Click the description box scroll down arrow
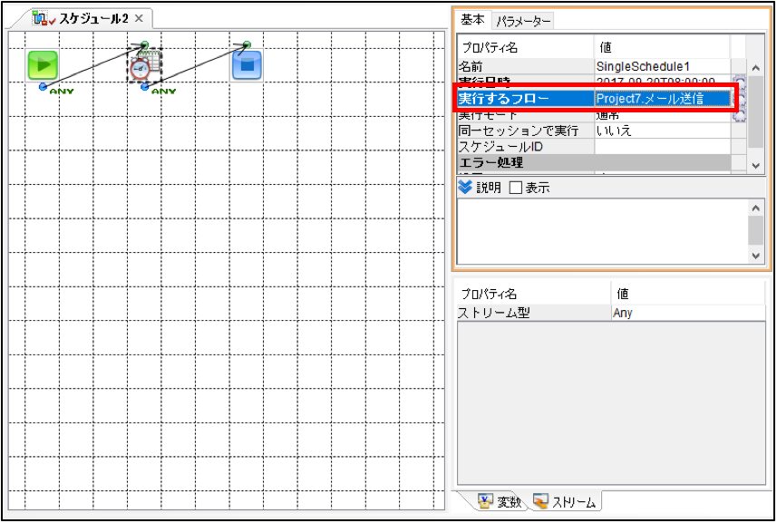The image size is (777, 523). pos(755,256)
